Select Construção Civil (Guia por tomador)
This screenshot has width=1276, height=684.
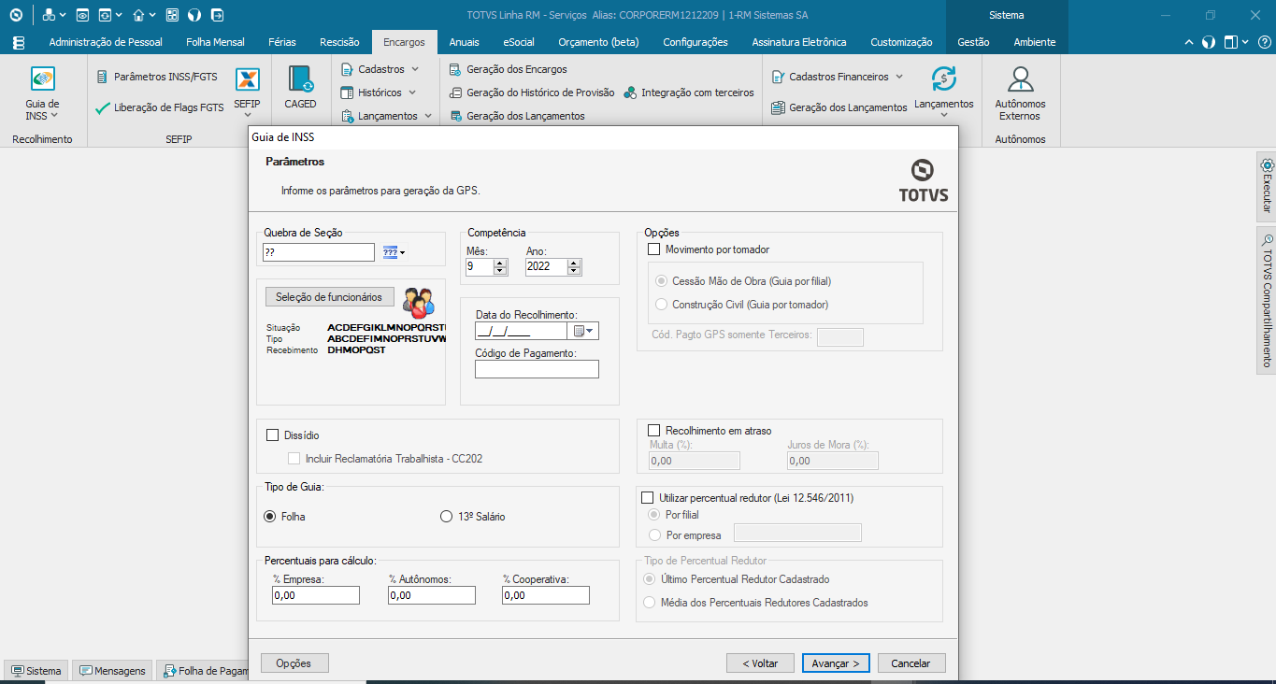[662, 305]
